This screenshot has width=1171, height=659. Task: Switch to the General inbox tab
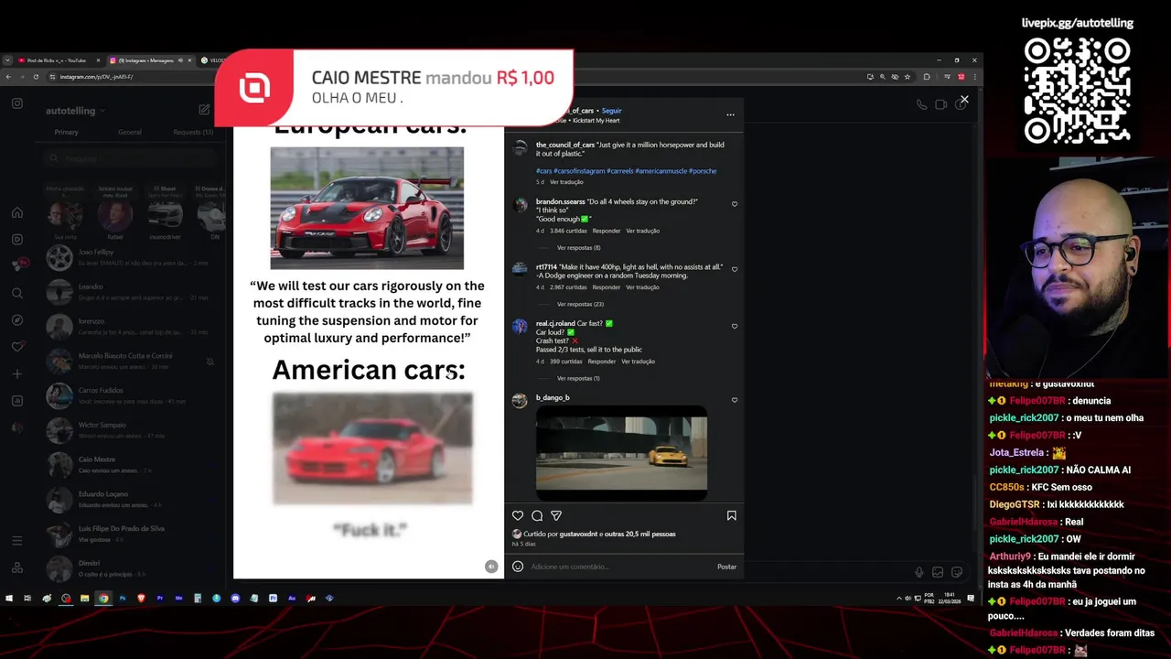pyautogui.click(x=130, y=132)
